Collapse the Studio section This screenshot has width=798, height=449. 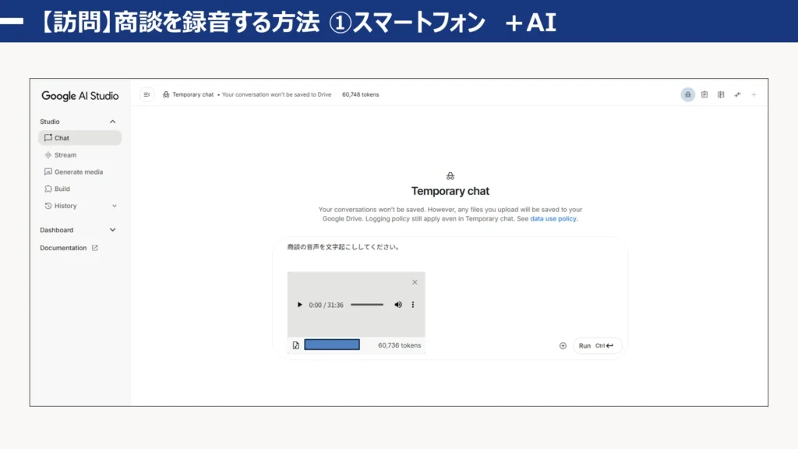pos(112,122)
